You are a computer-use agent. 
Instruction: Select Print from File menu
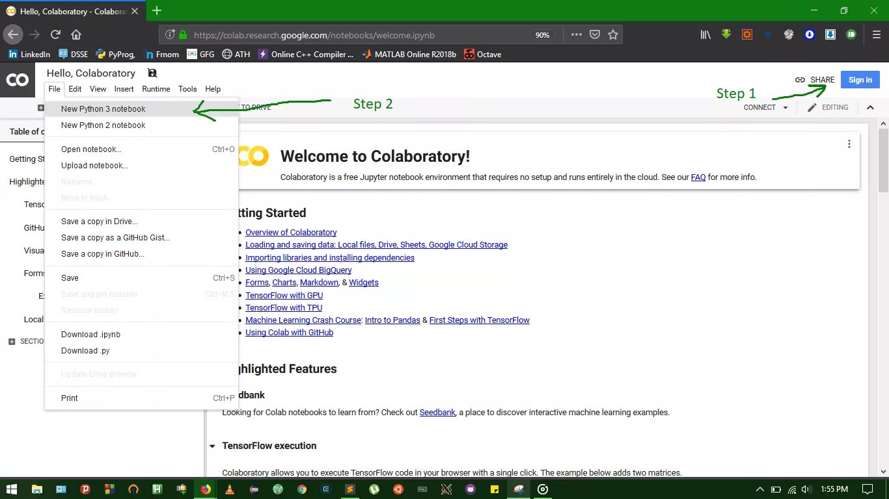coord(142,398)
